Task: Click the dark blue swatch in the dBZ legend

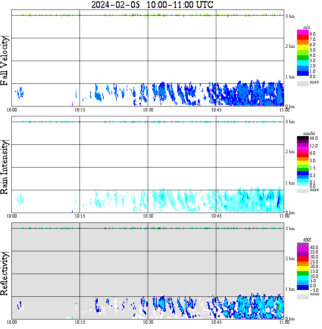Action: click(x=303, y=288)
